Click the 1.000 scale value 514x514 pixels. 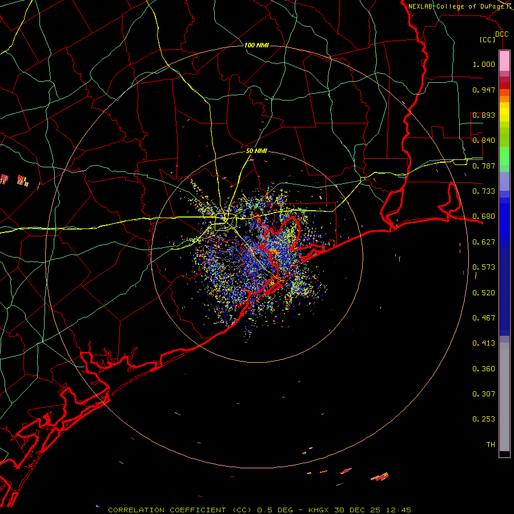[484, 64]
